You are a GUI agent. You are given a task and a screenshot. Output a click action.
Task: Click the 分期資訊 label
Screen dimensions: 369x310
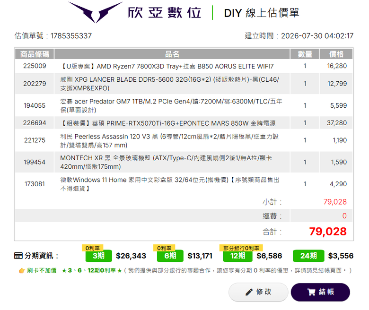pyautogui.click(x=41, y=256)
